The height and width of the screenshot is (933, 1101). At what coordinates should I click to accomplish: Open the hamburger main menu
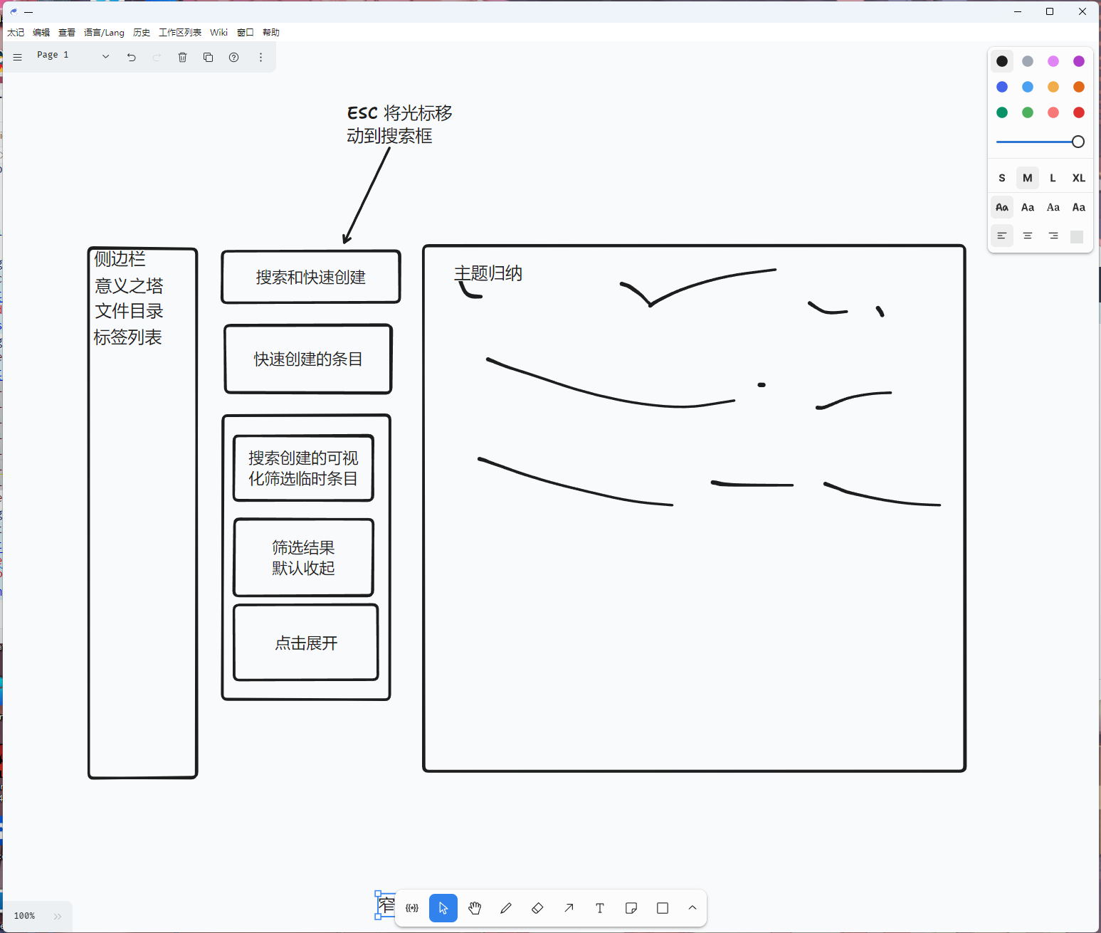pos(18,57)
